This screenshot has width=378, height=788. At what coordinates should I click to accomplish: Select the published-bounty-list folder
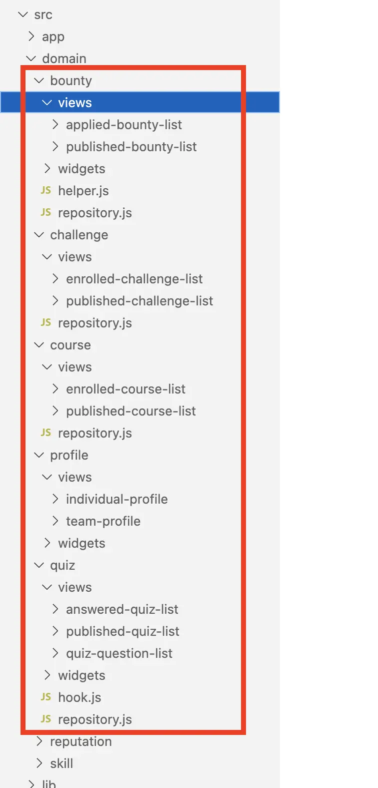click(131, 147)
